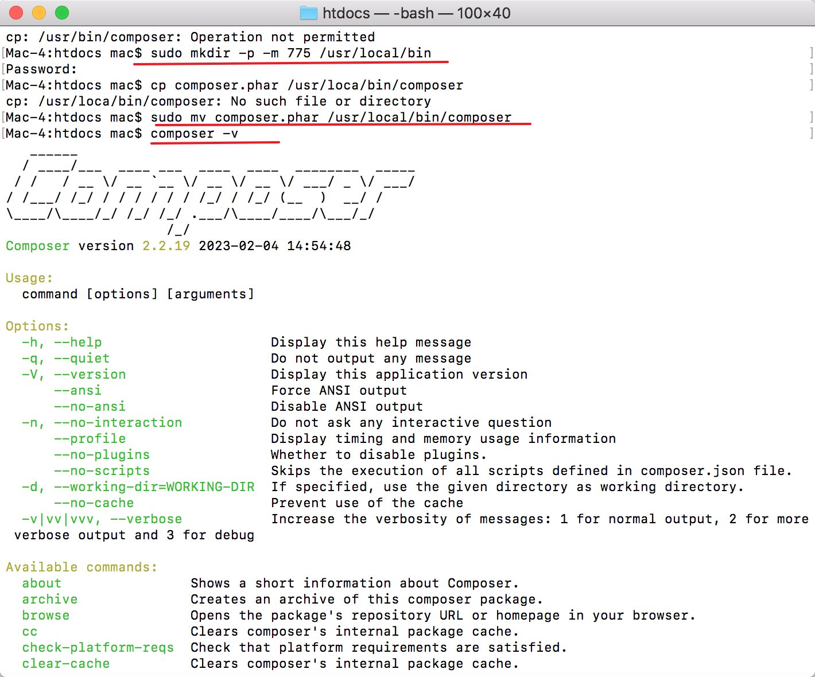Maximize the window with the green button
815x677 pixels.
62,13
